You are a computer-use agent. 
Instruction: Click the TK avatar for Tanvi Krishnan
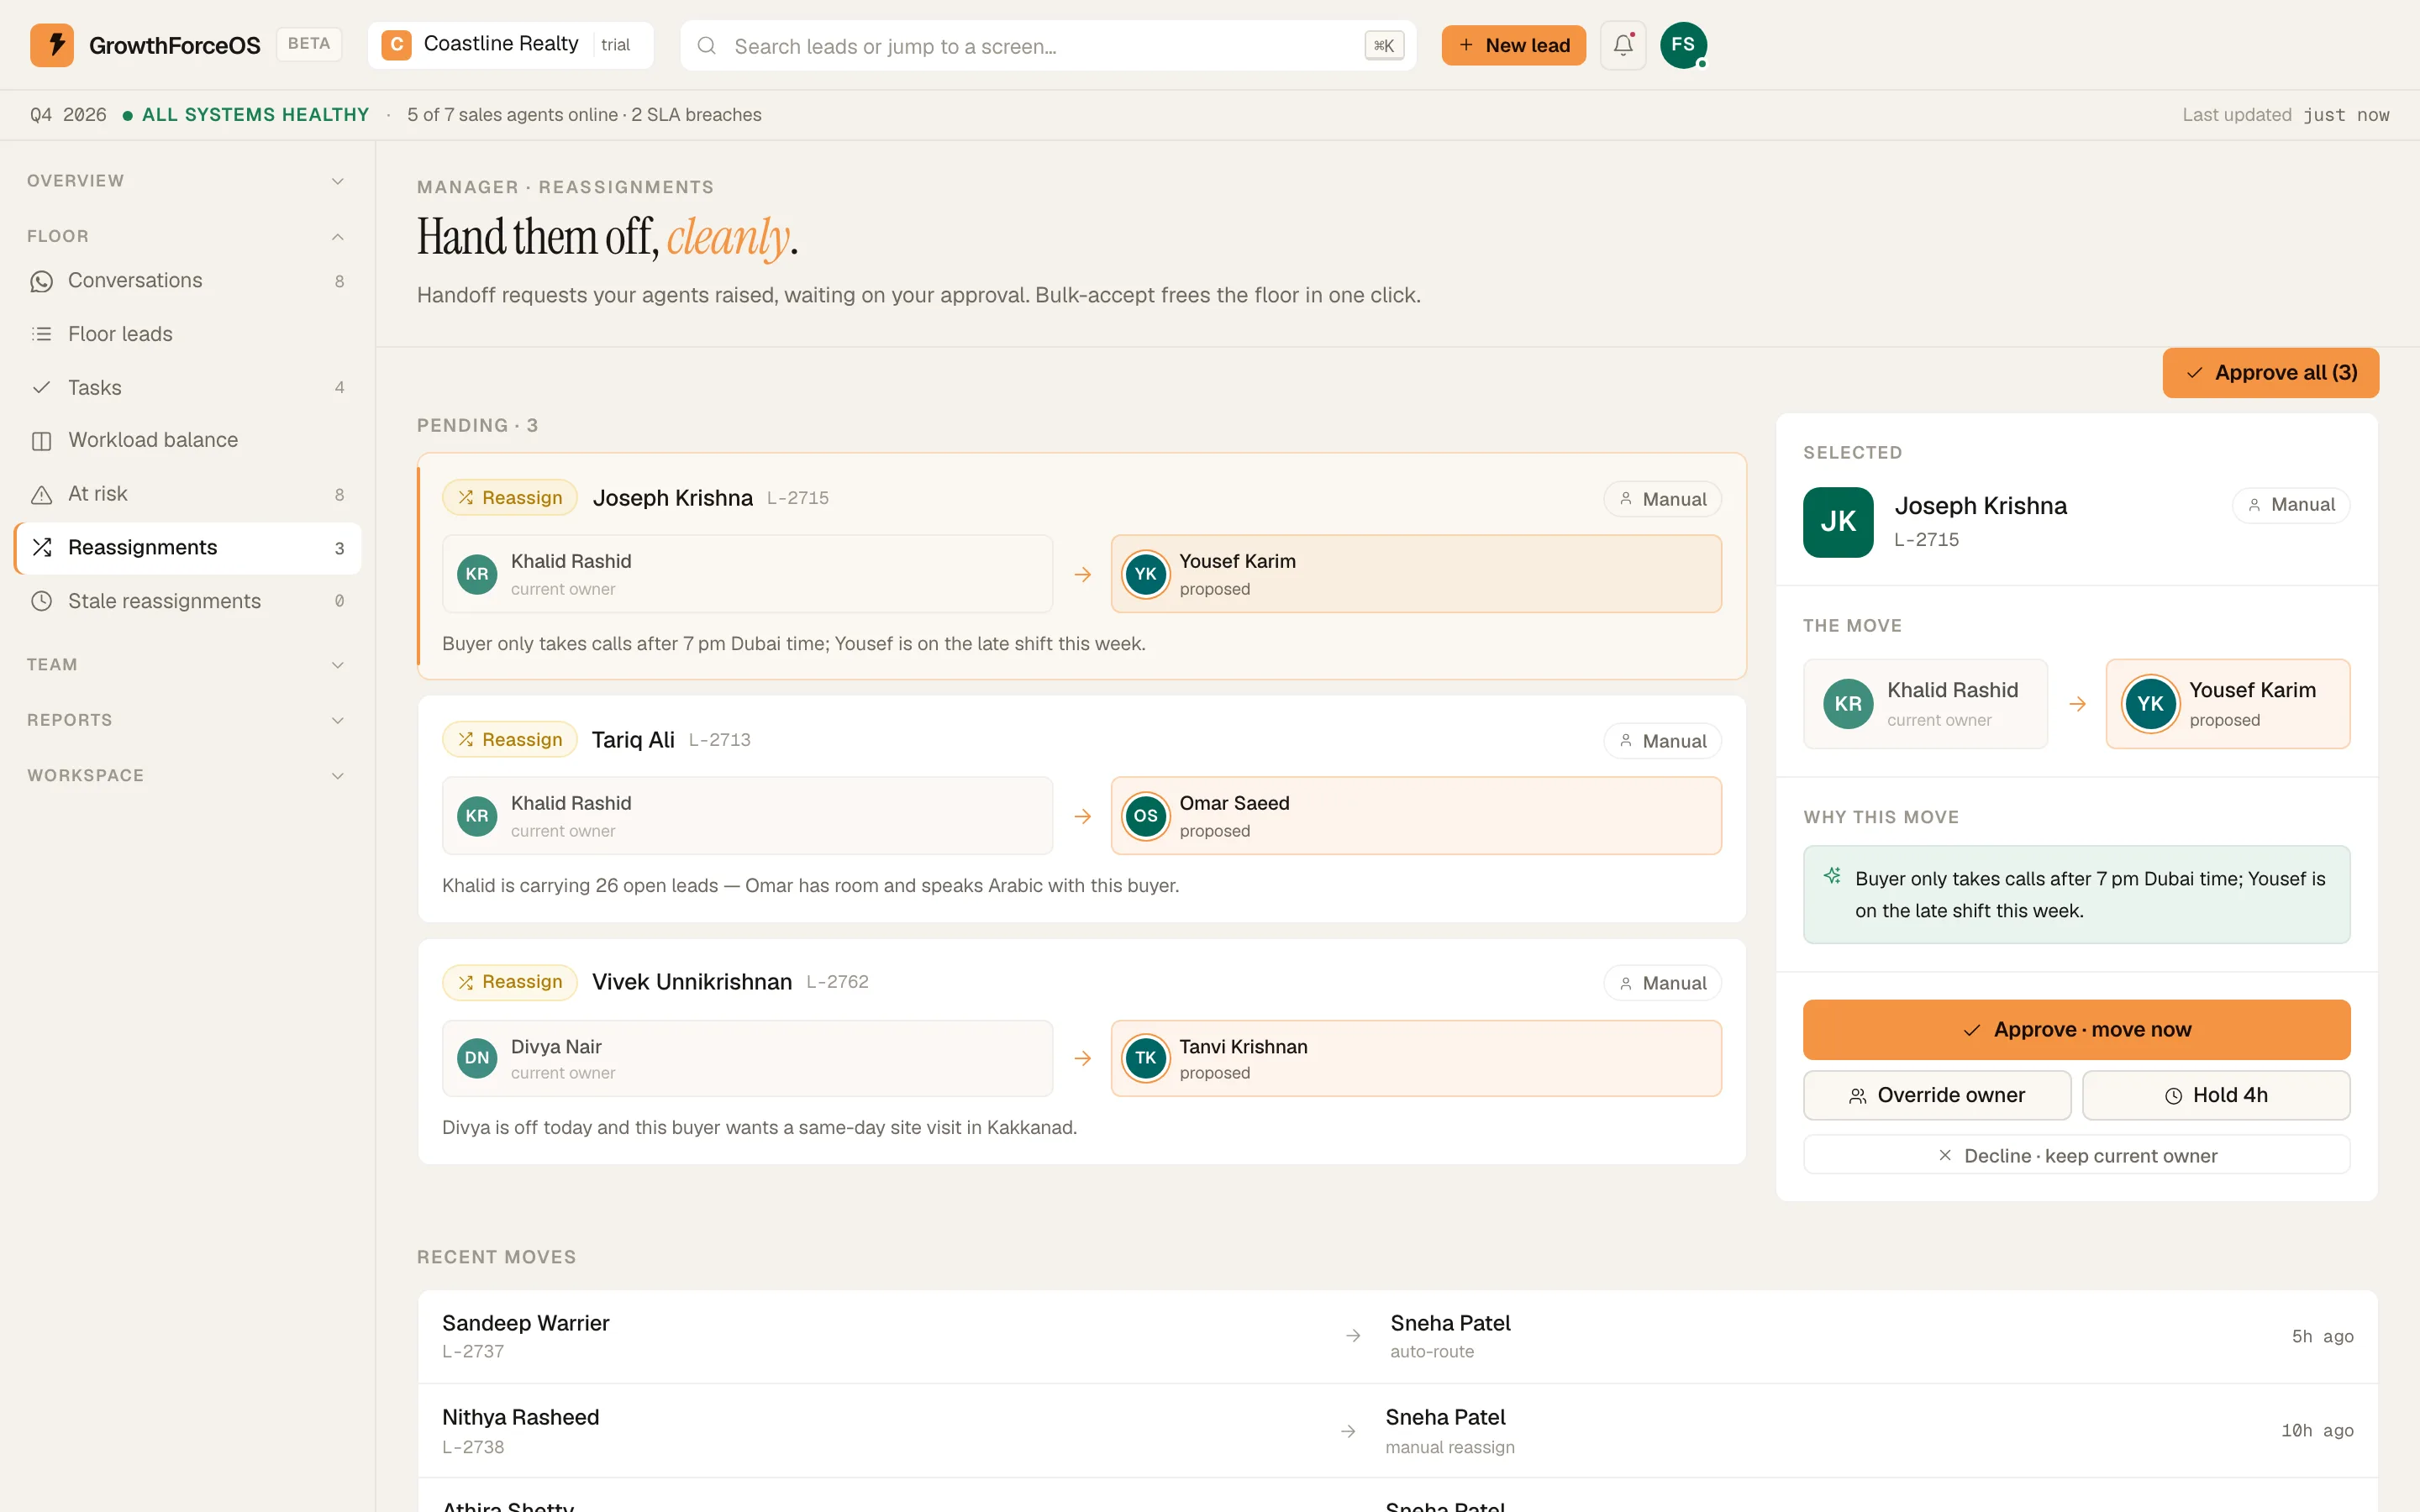pos(1146,1058)
